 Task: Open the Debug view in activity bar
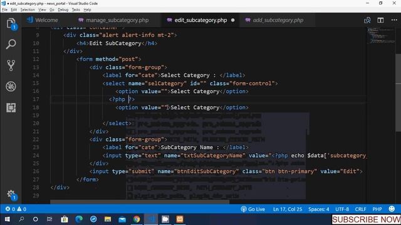[x=11, y=86]
